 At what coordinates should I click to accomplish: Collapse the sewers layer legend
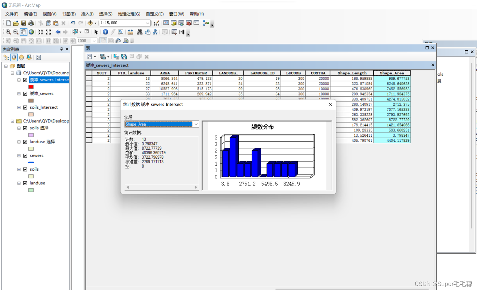click(x=19, y=156)
